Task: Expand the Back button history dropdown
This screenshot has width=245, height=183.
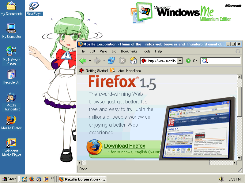Action: tap(90, 61)
